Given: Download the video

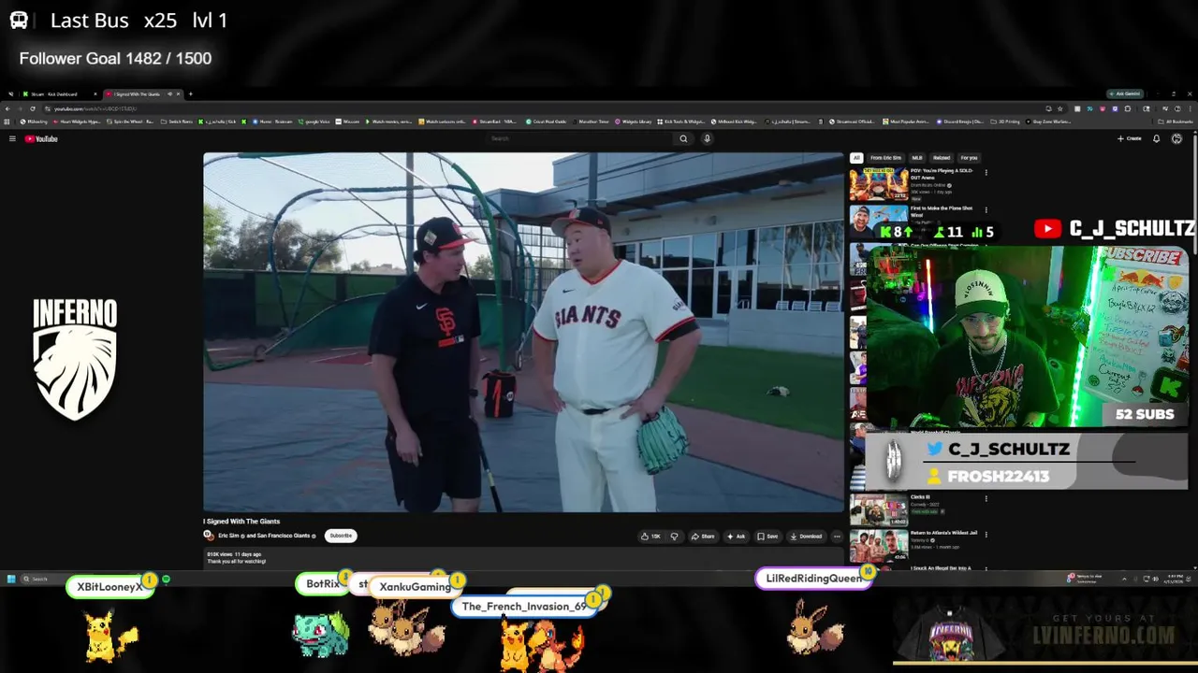Looking at the screenshot, I should pyautogui.click(x=806, y=537).
